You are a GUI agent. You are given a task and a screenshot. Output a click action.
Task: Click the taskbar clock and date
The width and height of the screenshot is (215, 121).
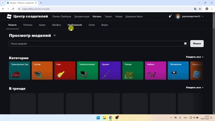tap(205, 118)
